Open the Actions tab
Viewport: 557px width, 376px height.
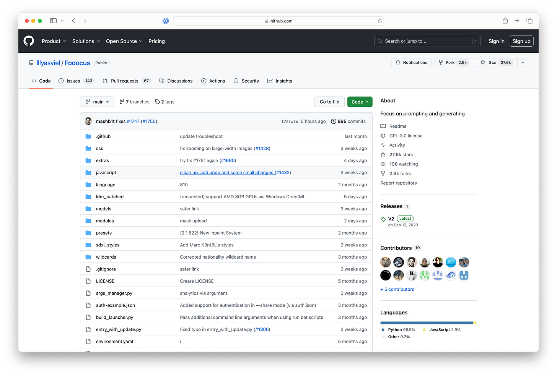pos(213,81)
